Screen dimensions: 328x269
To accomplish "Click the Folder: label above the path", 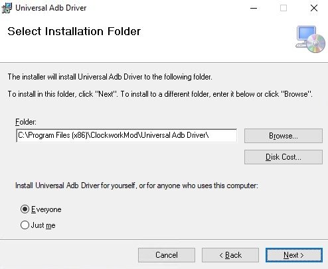I will (x=26, y=122).
